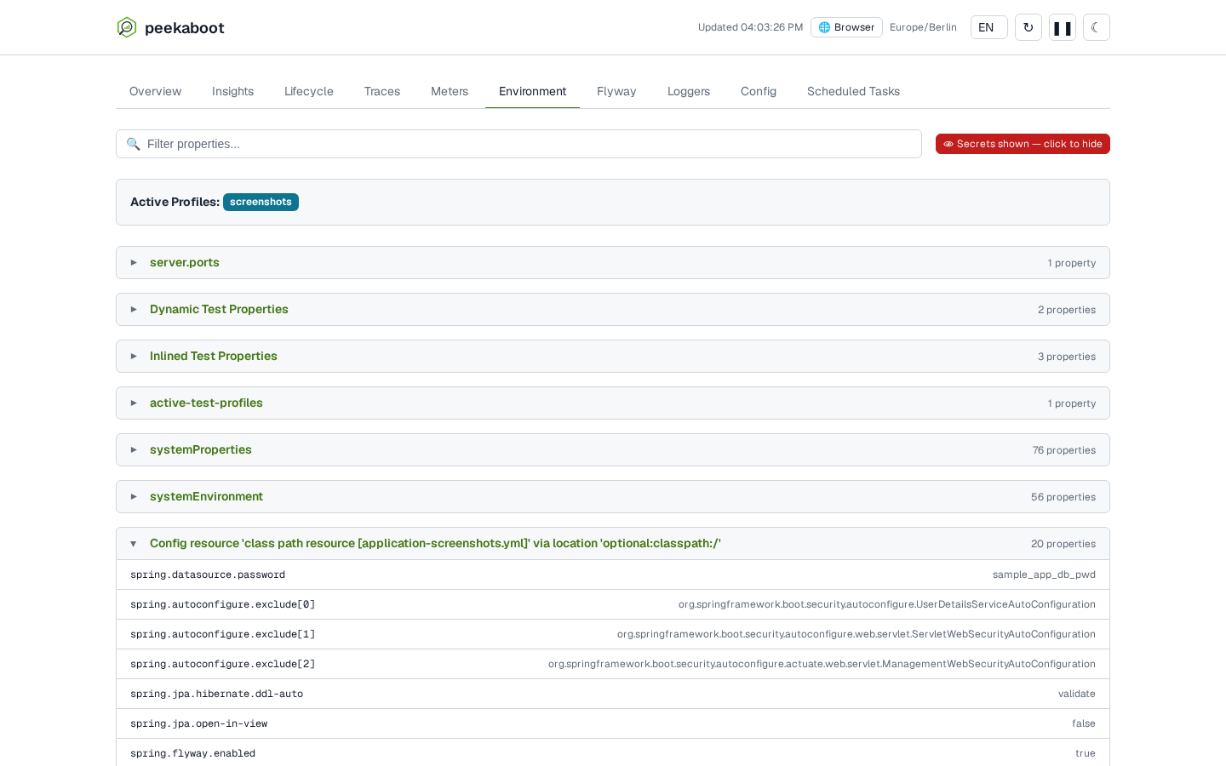Expand the Dynamic Test Properties section
1226x766 pixels.
[x=613, y=310]
